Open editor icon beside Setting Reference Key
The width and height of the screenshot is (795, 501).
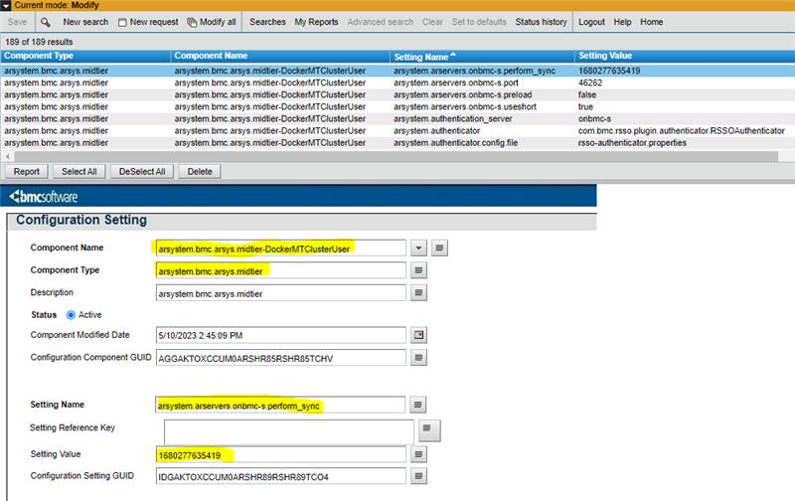click(427, 429)
